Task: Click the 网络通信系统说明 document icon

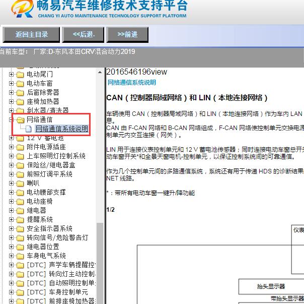Action: pos(29,129)
